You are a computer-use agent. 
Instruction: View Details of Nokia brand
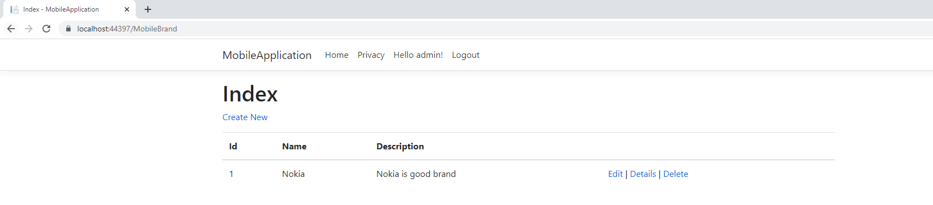643,174
